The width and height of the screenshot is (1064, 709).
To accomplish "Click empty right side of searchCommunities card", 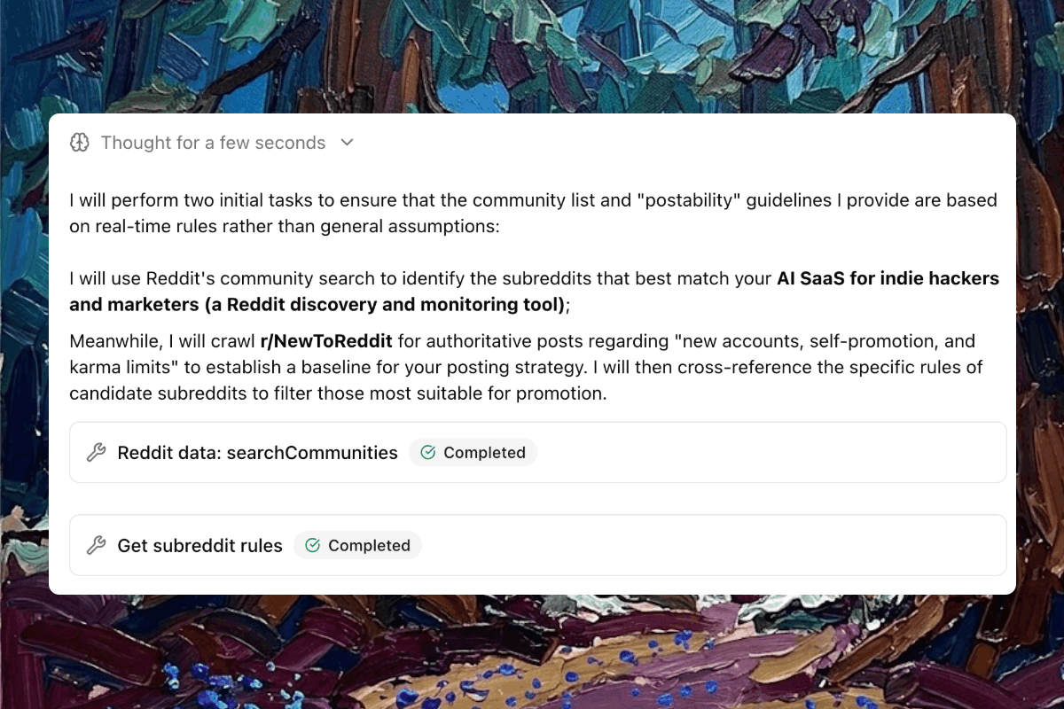I will click(x=798, y=453).
